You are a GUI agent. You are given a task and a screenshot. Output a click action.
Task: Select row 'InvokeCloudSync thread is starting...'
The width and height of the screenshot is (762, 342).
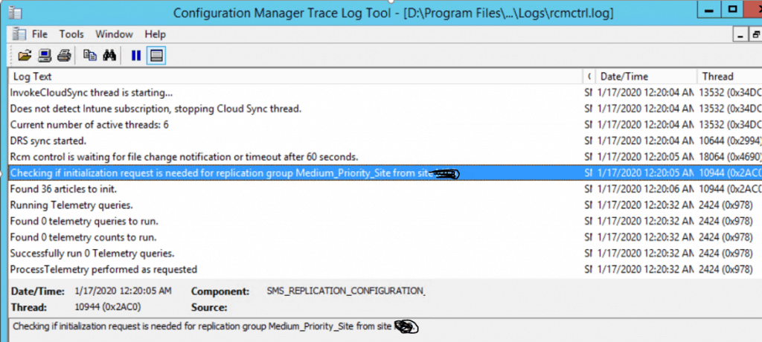[385, 92]
